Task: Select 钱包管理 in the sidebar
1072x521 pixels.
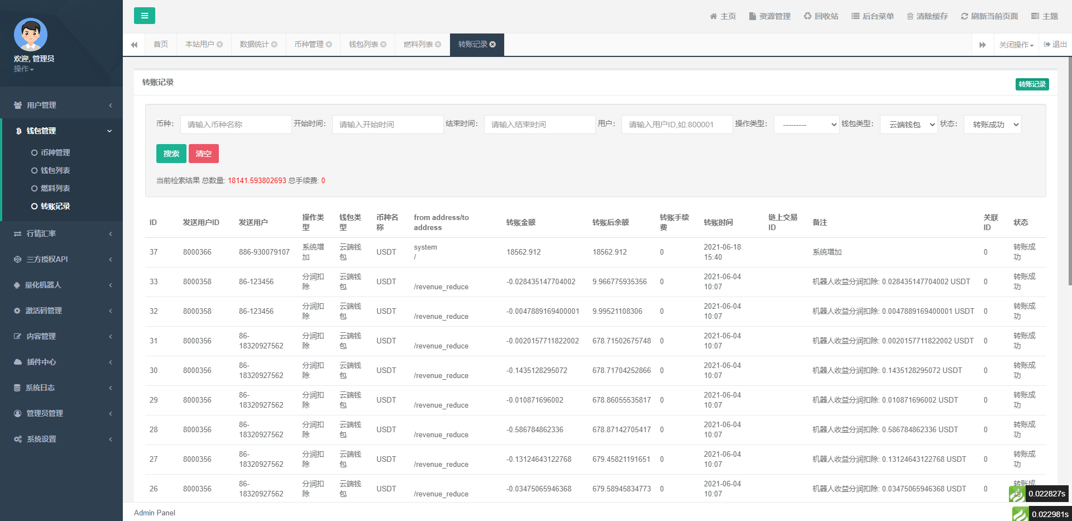Action: (x=61, y=130)
